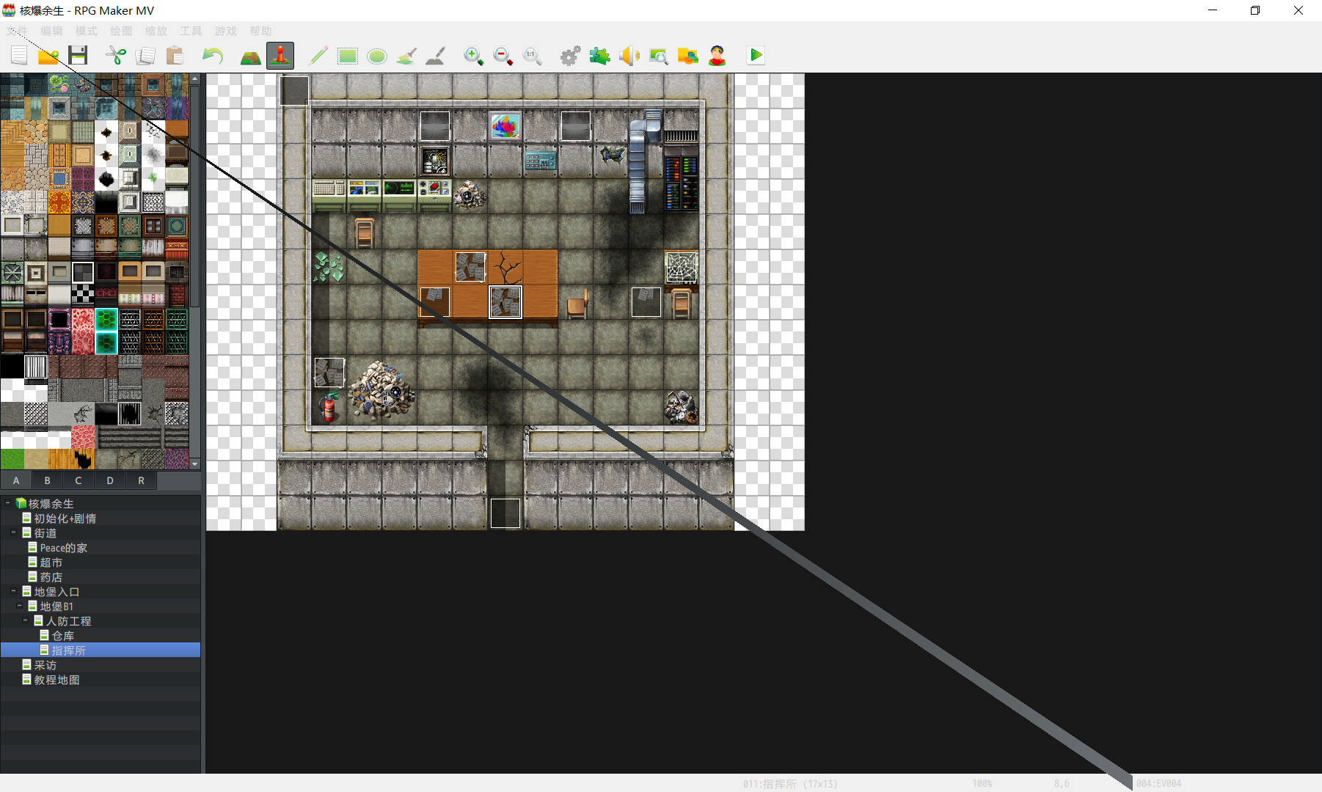Save the project with the floppy icon

coord(78,56)
